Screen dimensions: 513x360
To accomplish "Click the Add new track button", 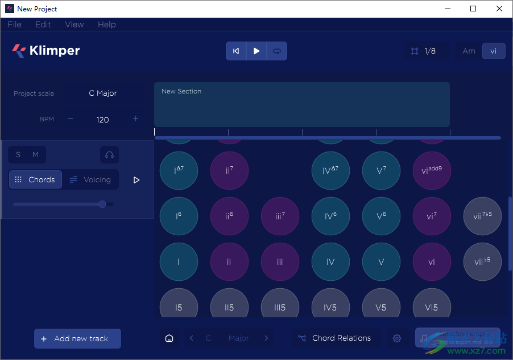I will pos(77,339).
